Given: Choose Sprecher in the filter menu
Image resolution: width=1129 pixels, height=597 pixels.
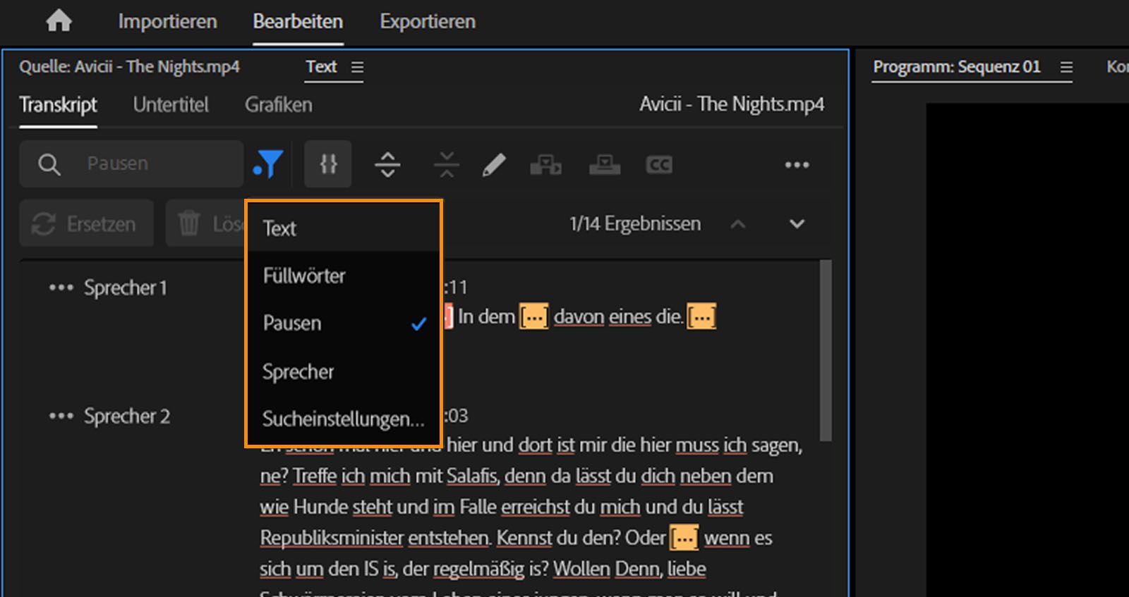Looking at the screenshot, I should click(344, 371).
